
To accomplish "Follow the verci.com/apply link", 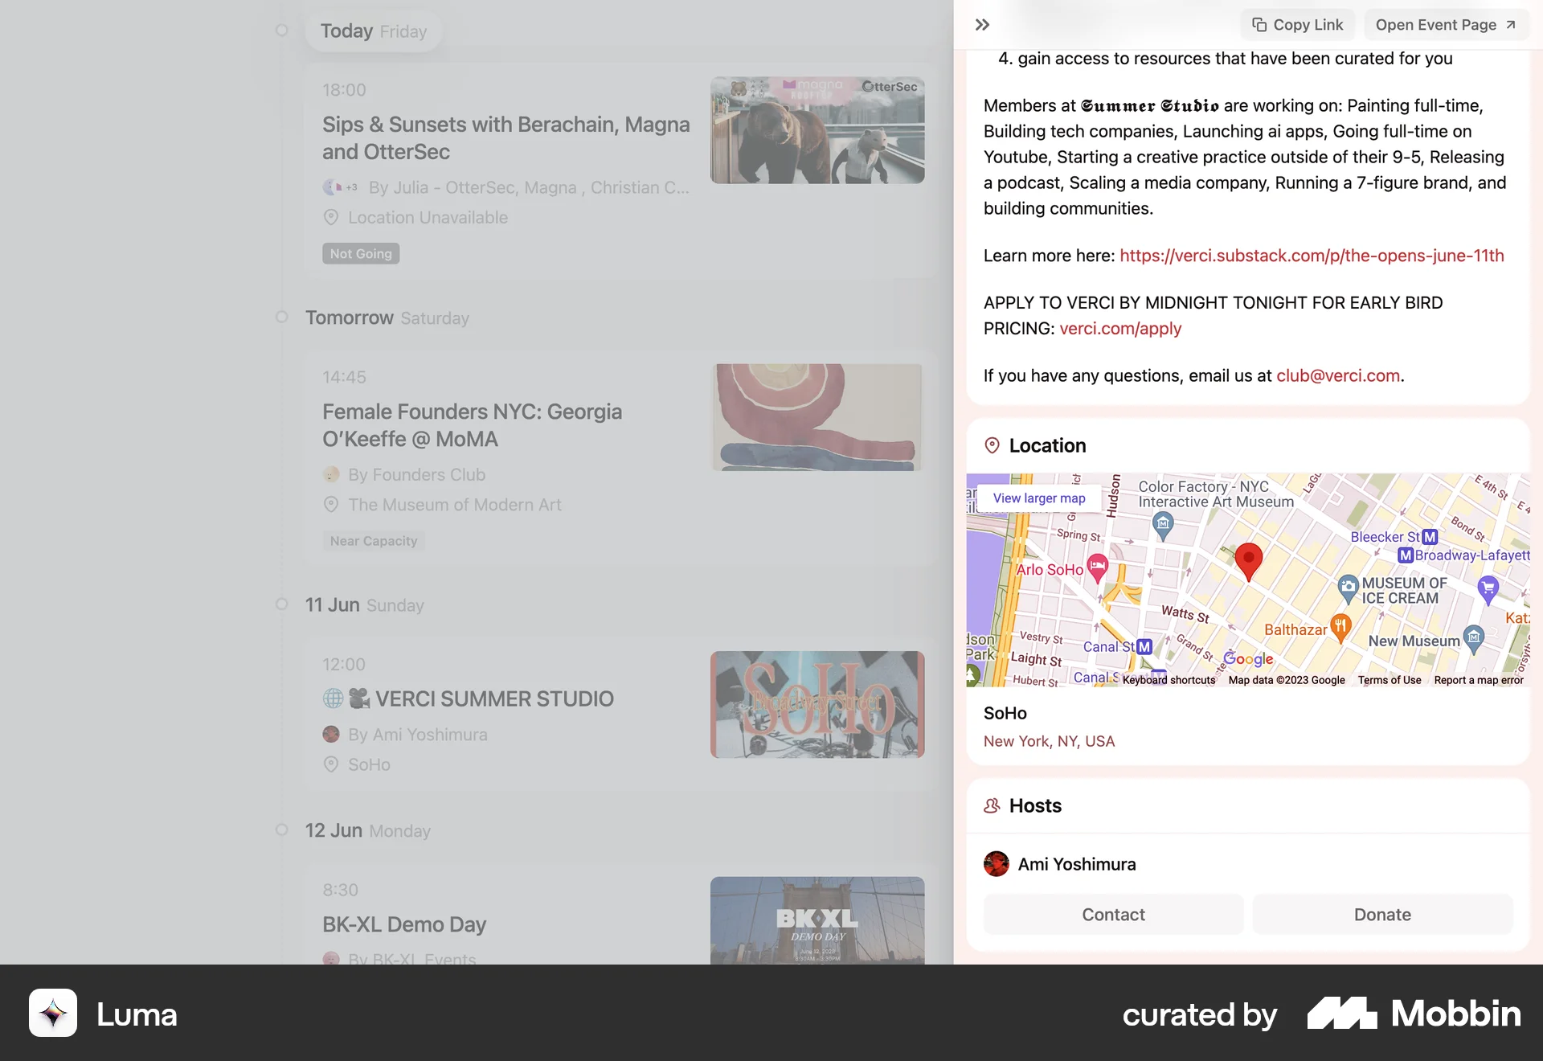I will click(x=1119, y=329).
